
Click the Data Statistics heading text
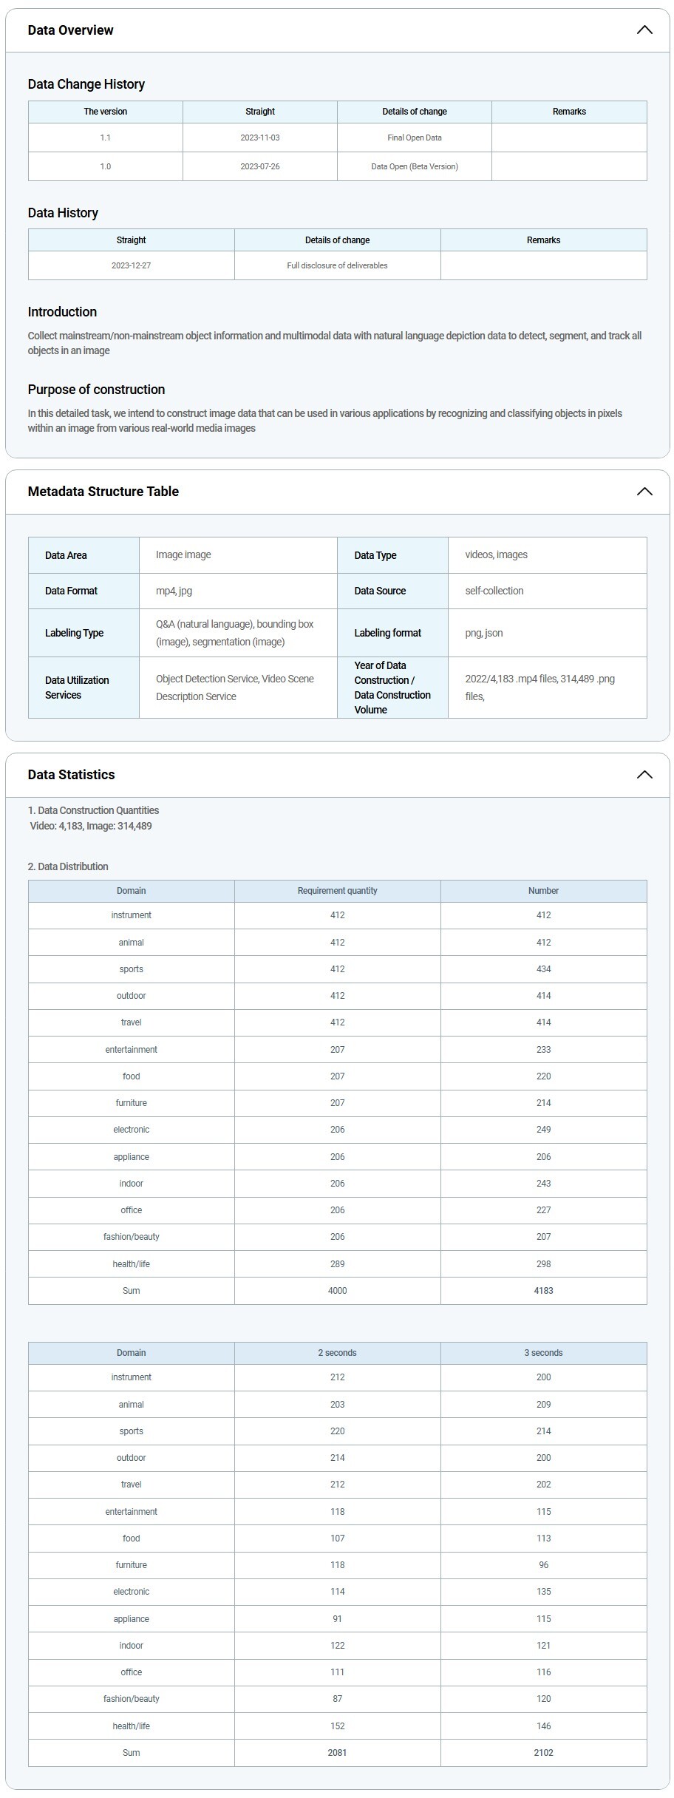(71, 775)
